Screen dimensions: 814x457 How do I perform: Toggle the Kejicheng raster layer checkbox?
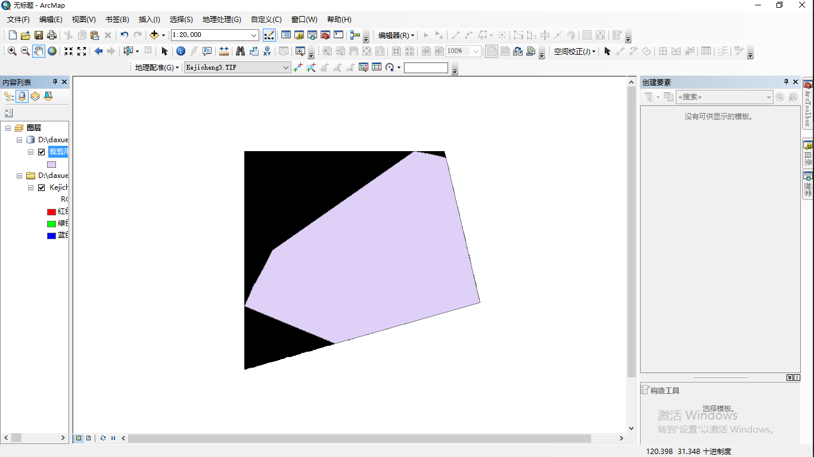point(41,187)
